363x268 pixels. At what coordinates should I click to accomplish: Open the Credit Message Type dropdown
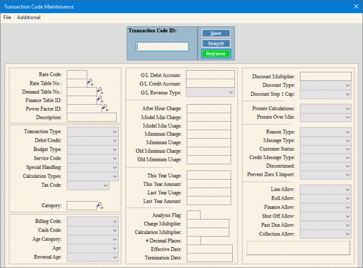326,158
